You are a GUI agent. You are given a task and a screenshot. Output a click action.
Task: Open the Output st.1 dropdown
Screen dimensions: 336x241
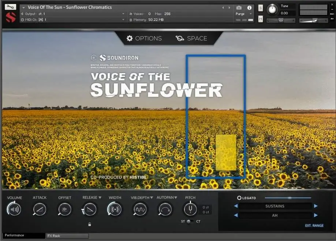[x=73, y=14]
